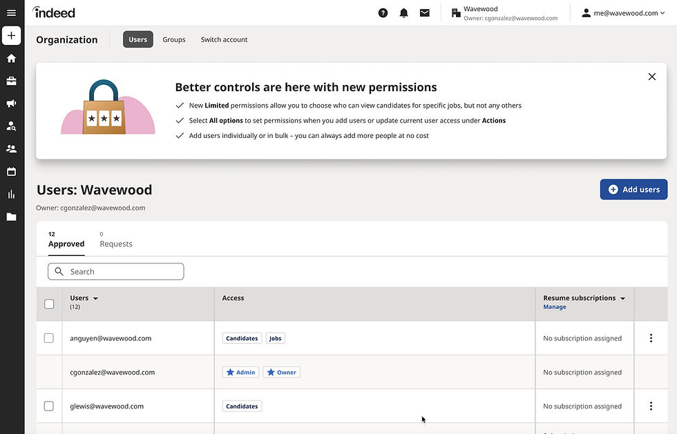677x434 pixels.
Task: Click the Owner star badge
Action: (282, 373)
